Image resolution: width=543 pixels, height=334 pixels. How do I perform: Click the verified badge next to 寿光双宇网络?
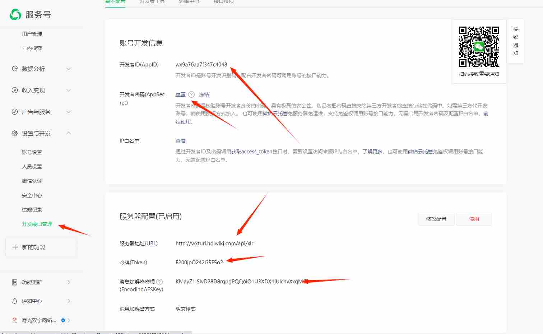(62, 320)
